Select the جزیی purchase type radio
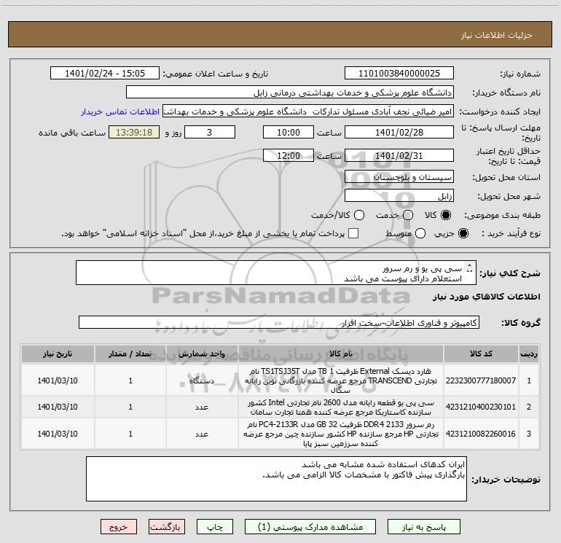 (x=463, y=233)
